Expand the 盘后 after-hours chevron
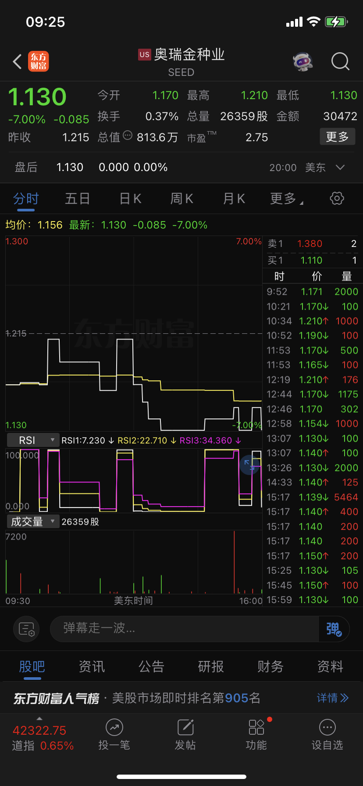 point(340,168)
